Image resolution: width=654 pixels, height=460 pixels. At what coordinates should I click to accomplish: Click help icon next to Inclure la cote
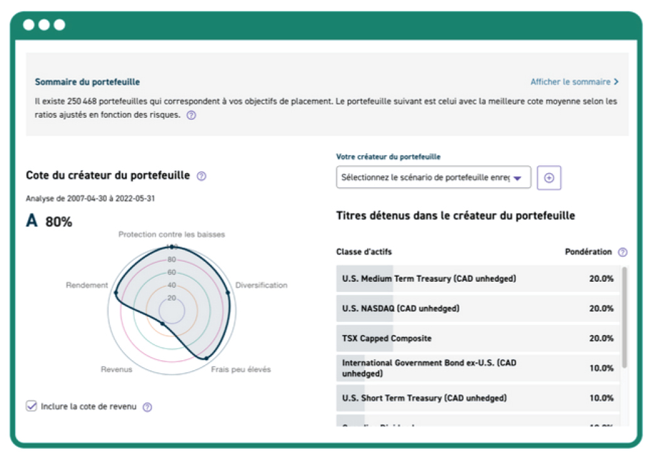pos(147,407)
